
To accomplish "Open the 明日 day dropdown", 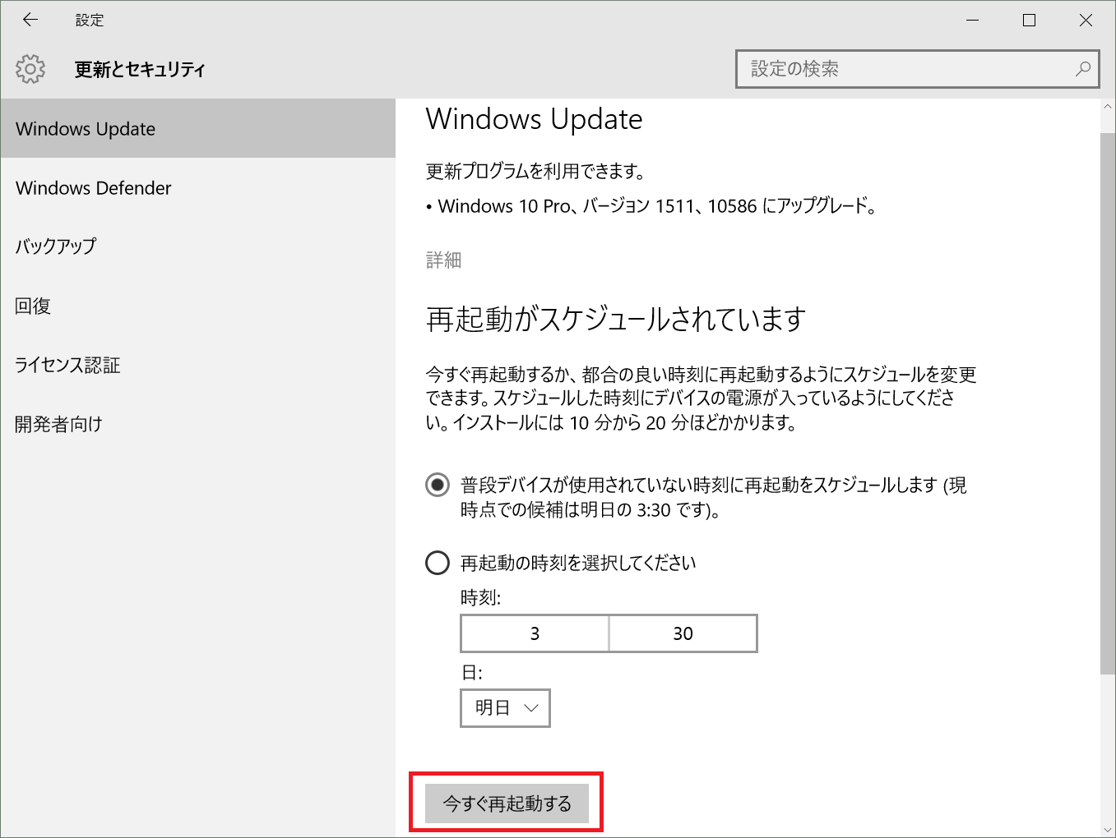I will (x=505, y=707).
